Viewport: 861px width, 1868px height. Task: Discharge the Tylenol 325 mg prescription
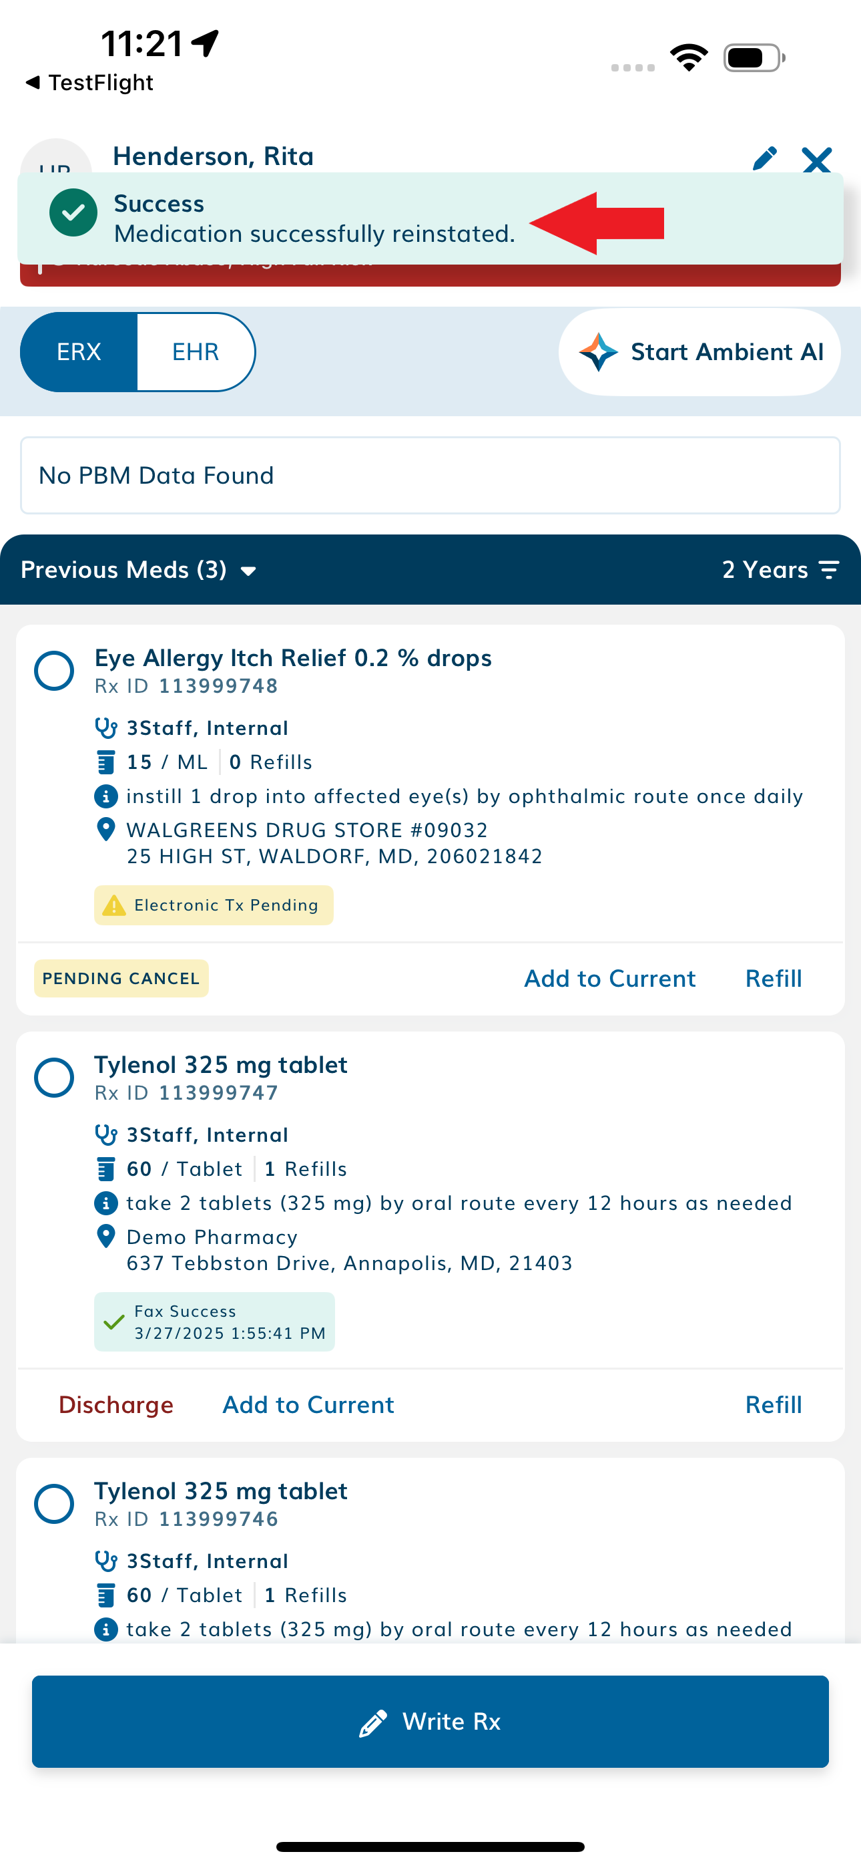tap(116, 1404)
